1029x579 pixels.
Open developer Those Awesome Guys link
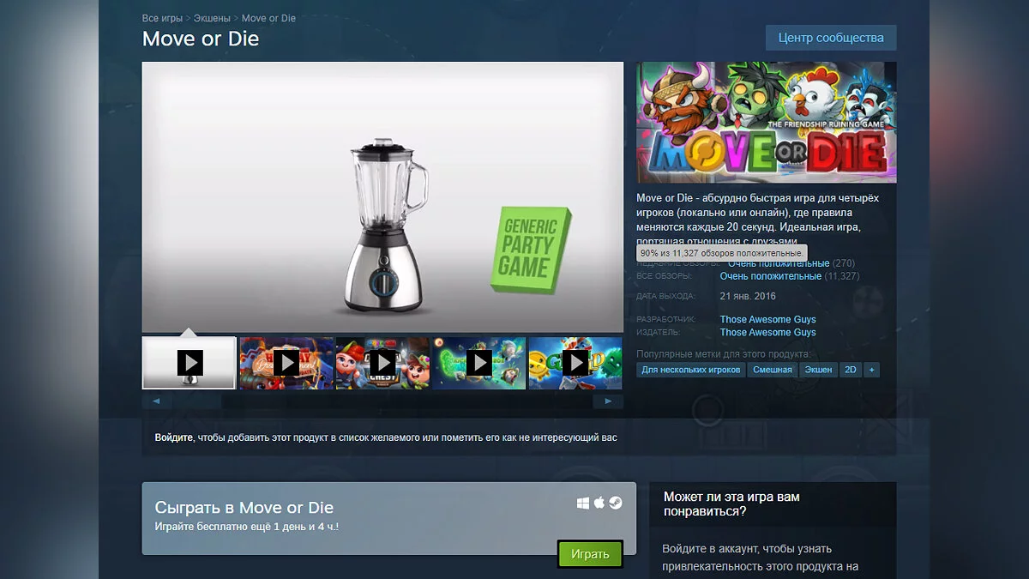[767, 319]
